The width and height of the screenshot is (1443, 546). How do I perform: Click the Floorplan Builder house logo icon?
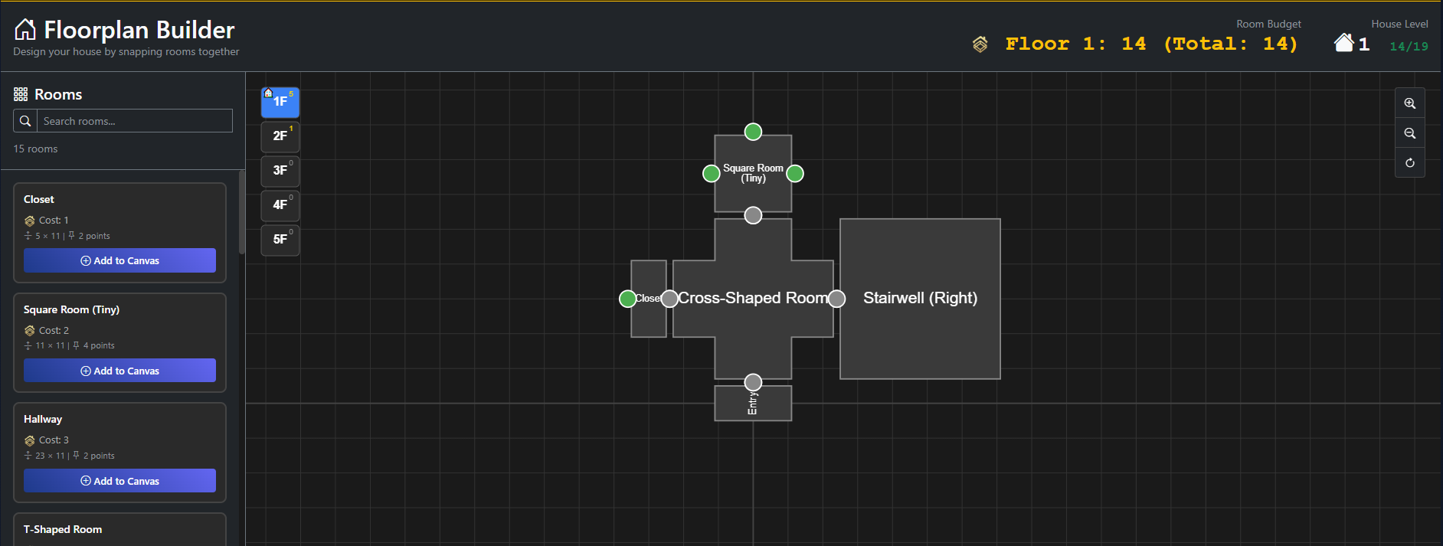click(x=25, y=30)
